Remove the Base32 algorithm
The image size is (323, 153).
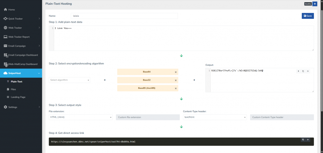coord(176,80)
